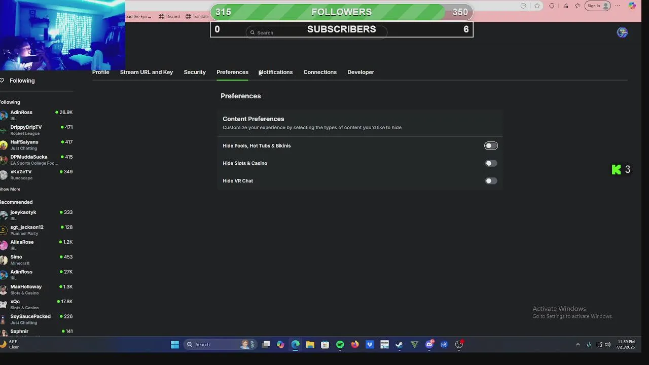Open Firefox from the taskbar

(355, 345)
